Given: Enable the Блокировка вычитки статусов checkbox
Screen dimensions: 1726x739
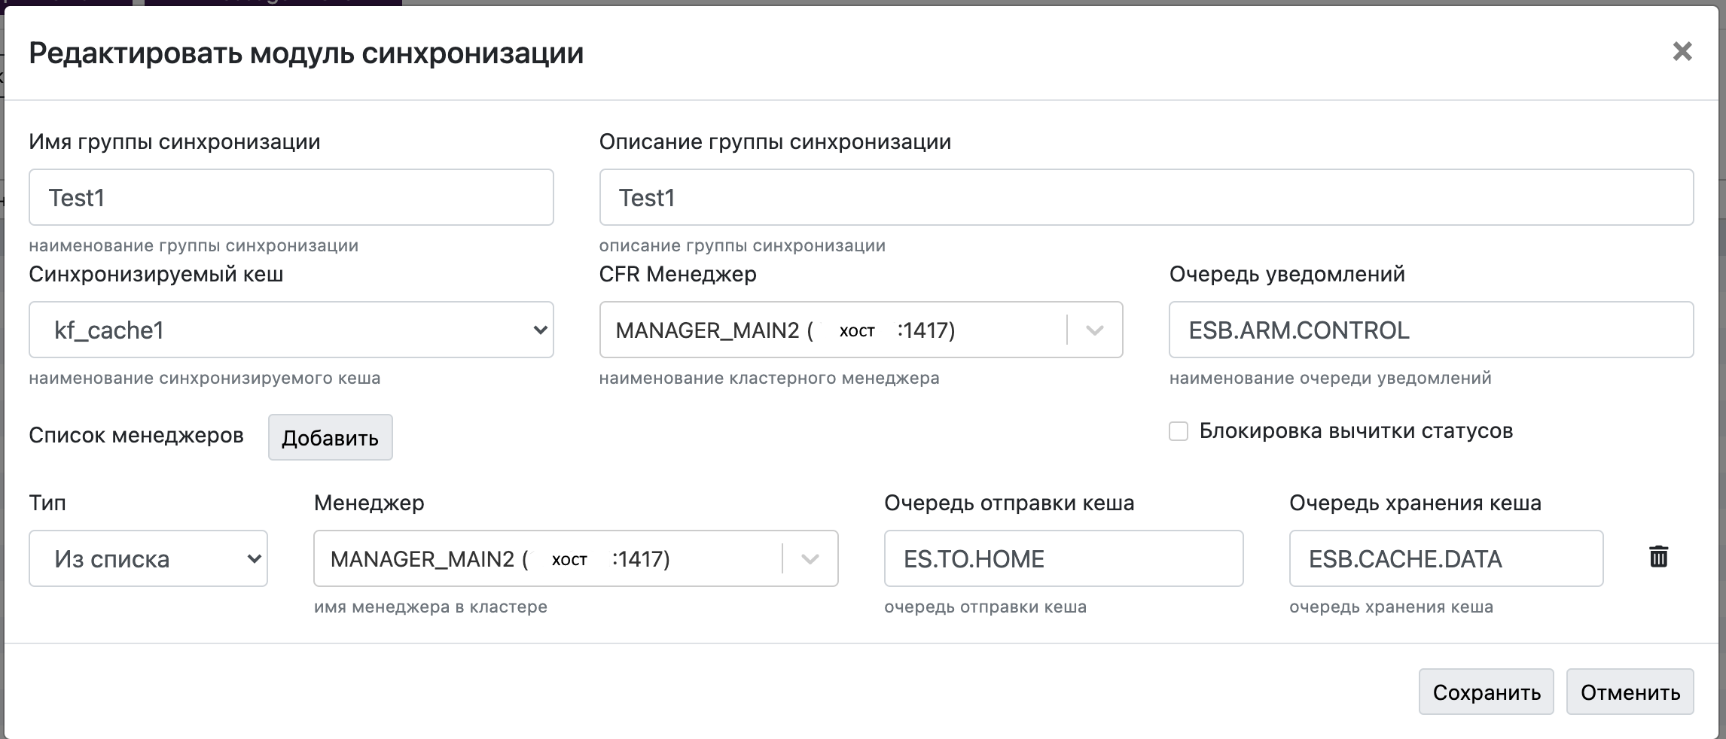Looking at the screenshot, I should 1179,431.
